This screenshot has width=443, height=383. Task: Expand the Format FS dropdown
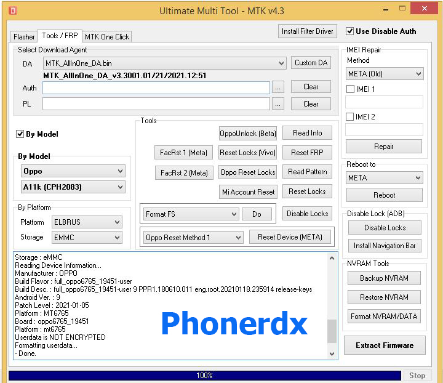[191, 214]
